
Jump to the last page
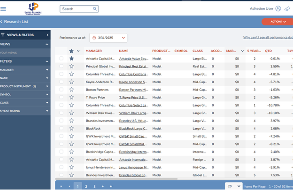tap(111, 186)
